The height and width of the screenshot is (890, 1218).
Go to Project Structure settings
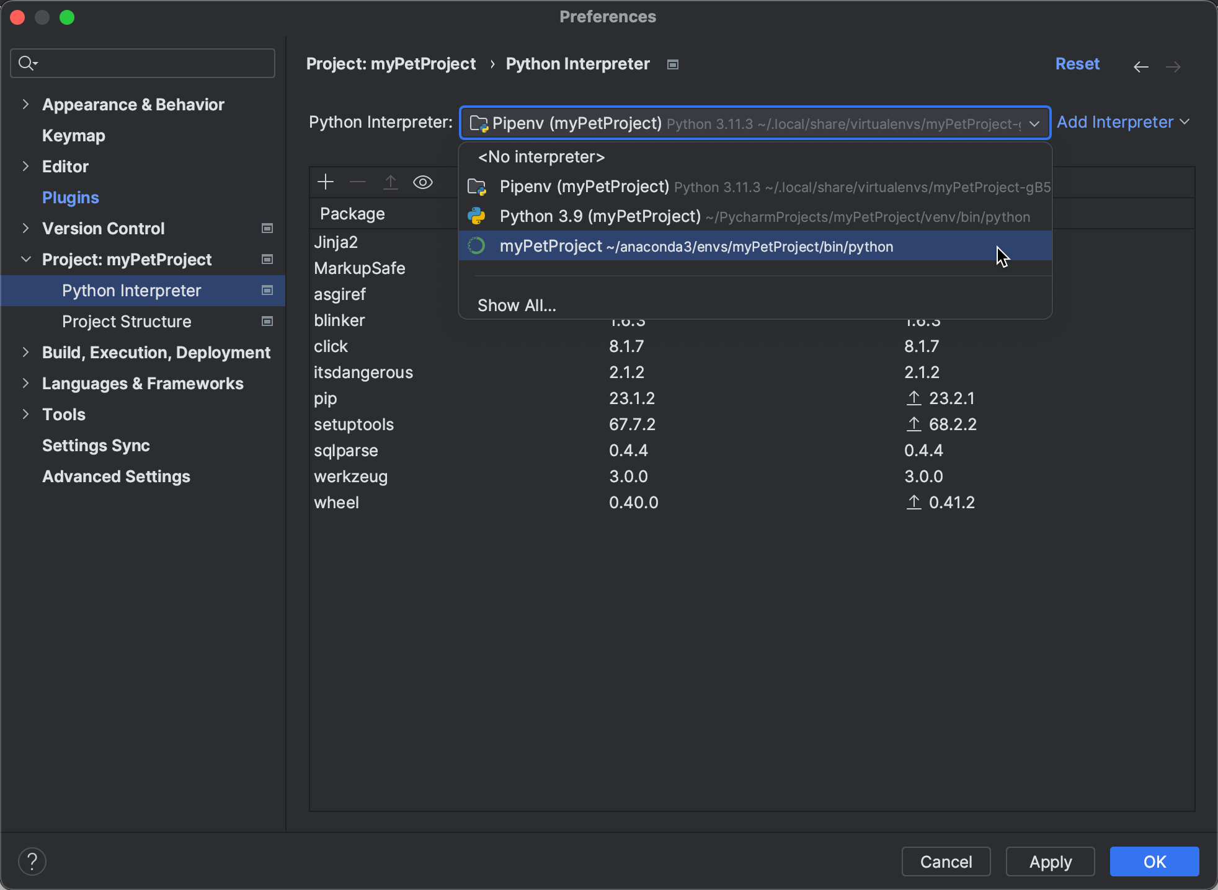point(126,321)
